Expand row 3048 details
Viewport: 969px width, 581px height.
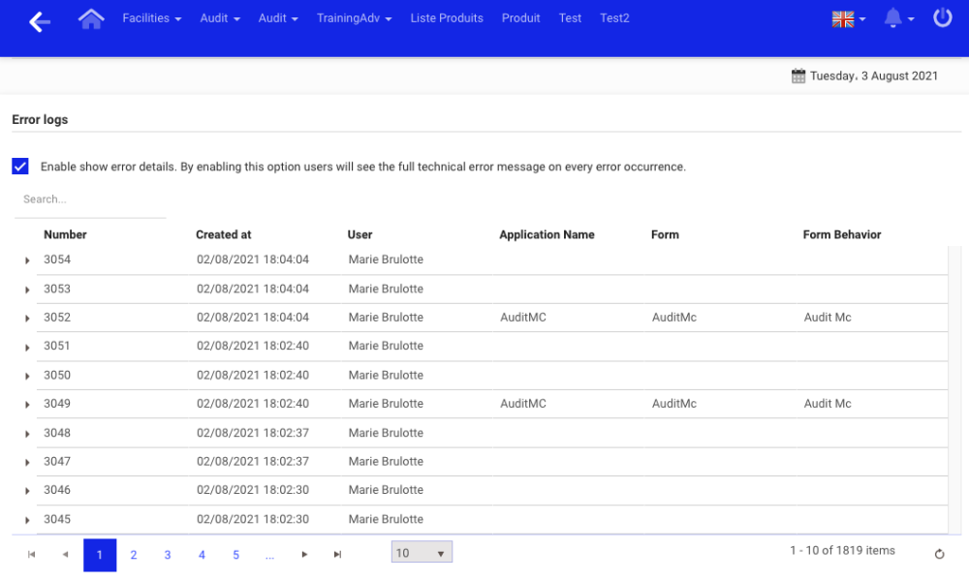(x=27, y=434)
